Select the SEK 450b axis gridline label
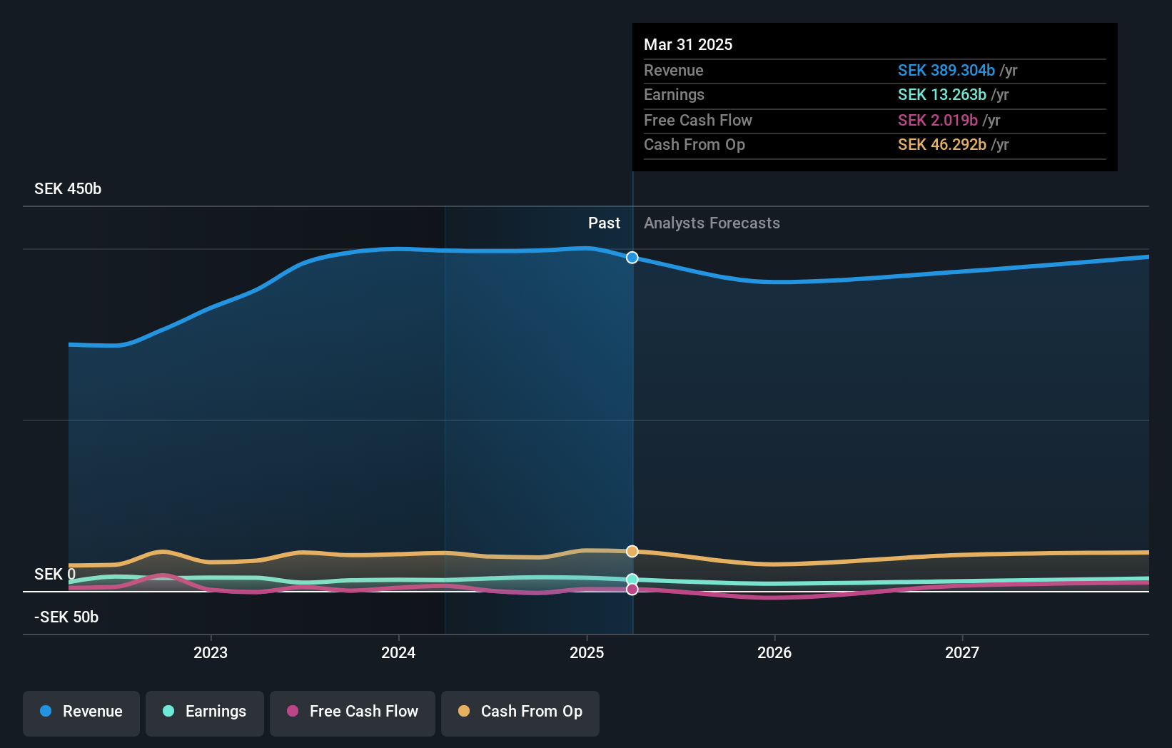 (68, 188)
